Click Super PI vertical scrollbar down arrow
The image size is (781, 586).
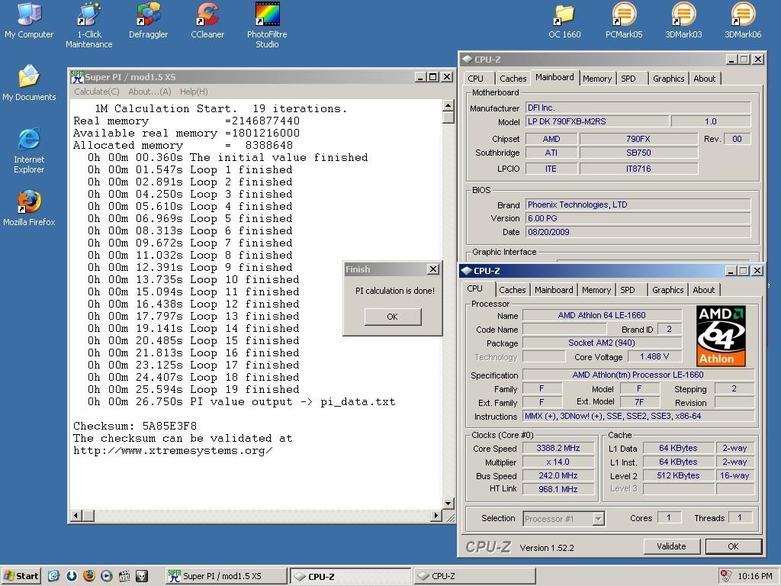448,504
